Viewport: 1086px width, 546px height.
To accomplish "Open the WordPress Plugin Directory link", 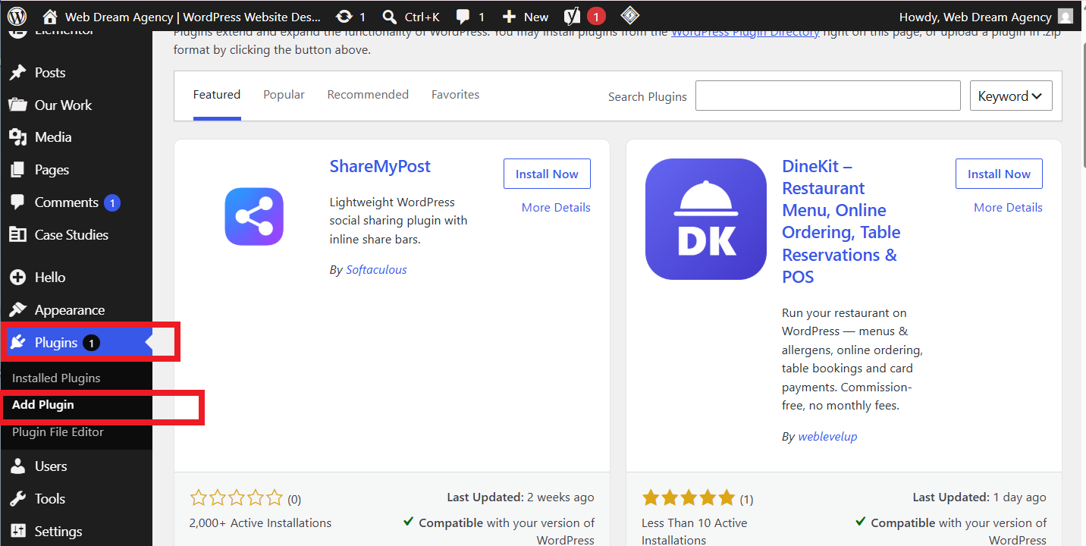I will (x=745, y=32).
